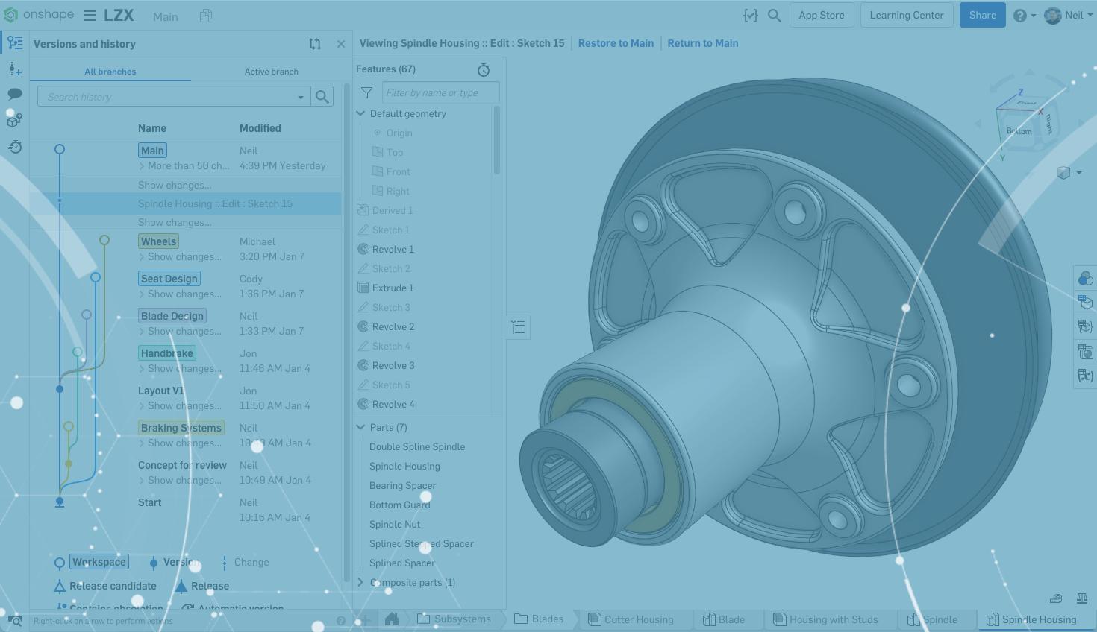
Task: Click the filter funnel icon in Features
Action: 366,93
